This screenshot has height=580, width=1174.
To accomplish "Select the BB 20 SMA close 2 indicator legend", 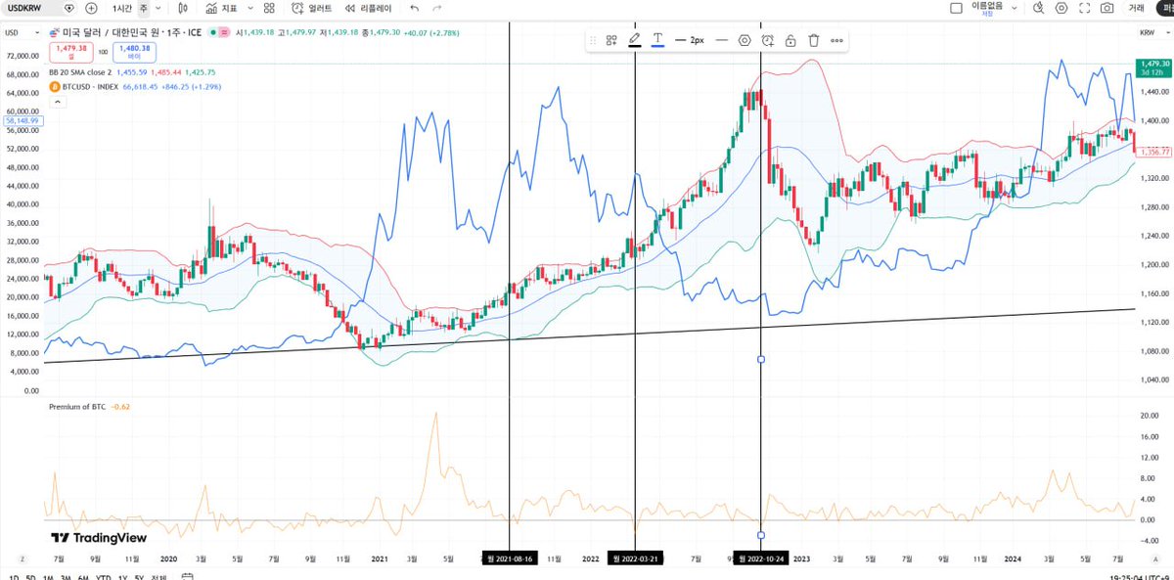I will [81, 72].
